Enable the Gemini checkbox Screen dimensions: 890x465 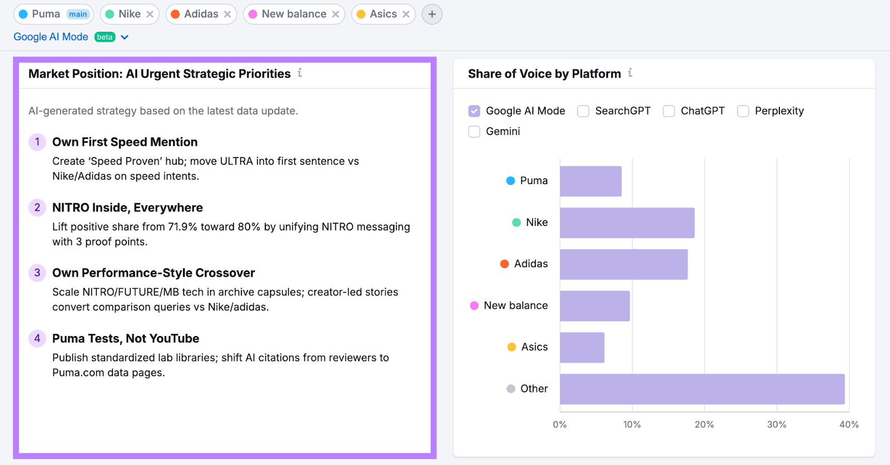coord(474,131)
